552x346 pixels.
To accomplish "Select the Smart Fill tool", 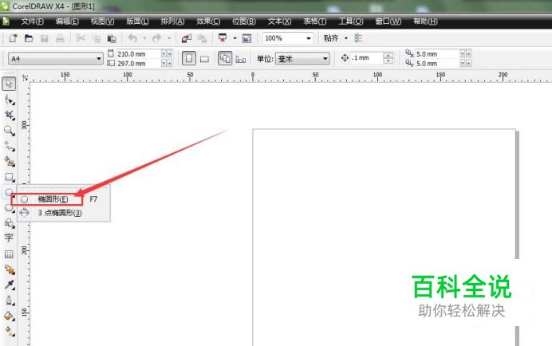I will point(9,162).
